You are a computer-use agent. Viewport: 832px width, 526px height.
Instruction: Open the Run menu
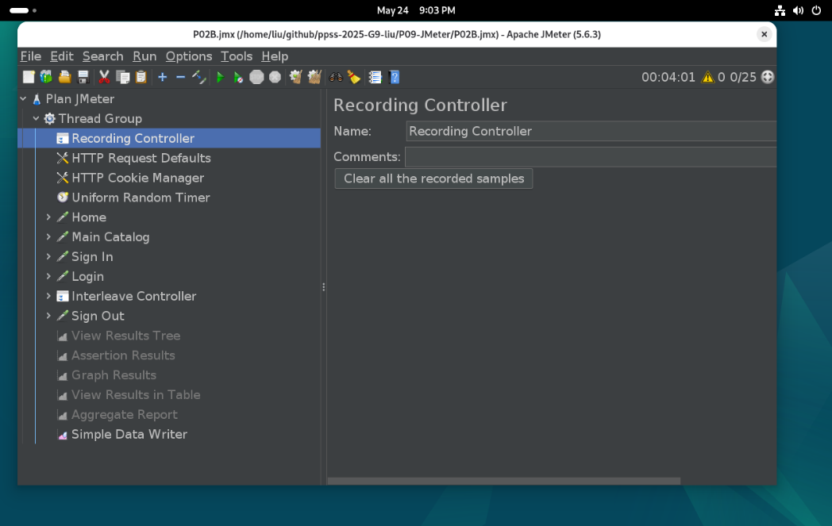click(144, 56)
